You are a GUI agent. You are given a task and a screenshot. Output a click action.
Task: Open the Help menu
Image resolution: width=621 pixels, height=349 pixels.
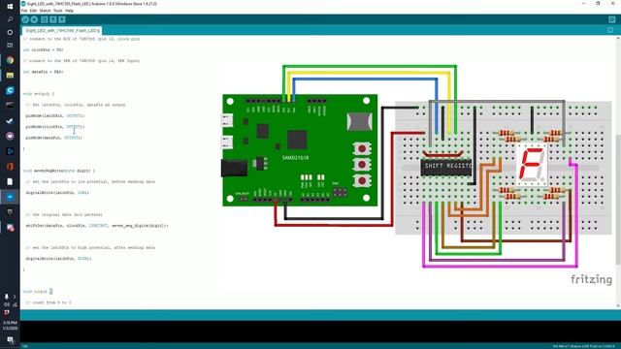(69, 11)
